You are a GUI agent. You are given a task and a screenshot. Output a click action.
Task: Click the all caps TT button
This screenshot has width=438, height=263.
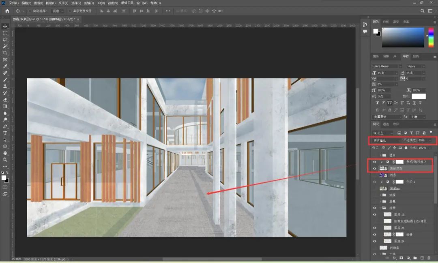pyautogui.click(x=389, y=103)
